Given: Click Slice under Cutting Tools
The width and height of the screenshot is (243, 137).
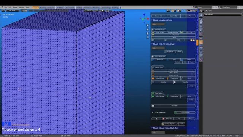Looking at the screenshot, I should pyautogui.click(x=188, y=78).
